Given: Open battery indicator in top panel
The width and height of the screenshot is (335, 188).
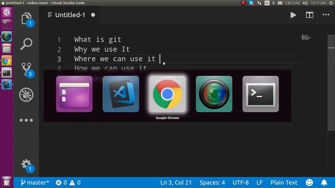Looking at the screenshot, I should [x=293, y=3].
